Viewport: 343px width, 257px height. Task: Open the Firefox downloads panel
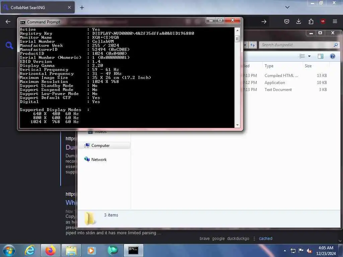point(298,21)
